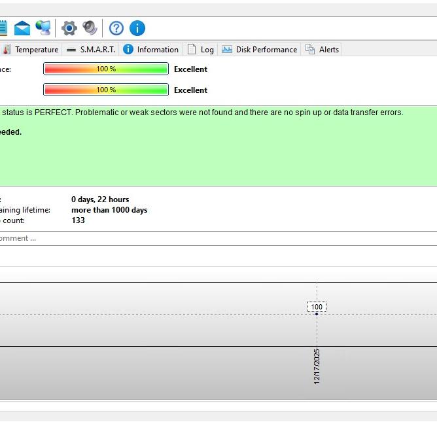Open configuration with the gear icon

click(69, 28)
